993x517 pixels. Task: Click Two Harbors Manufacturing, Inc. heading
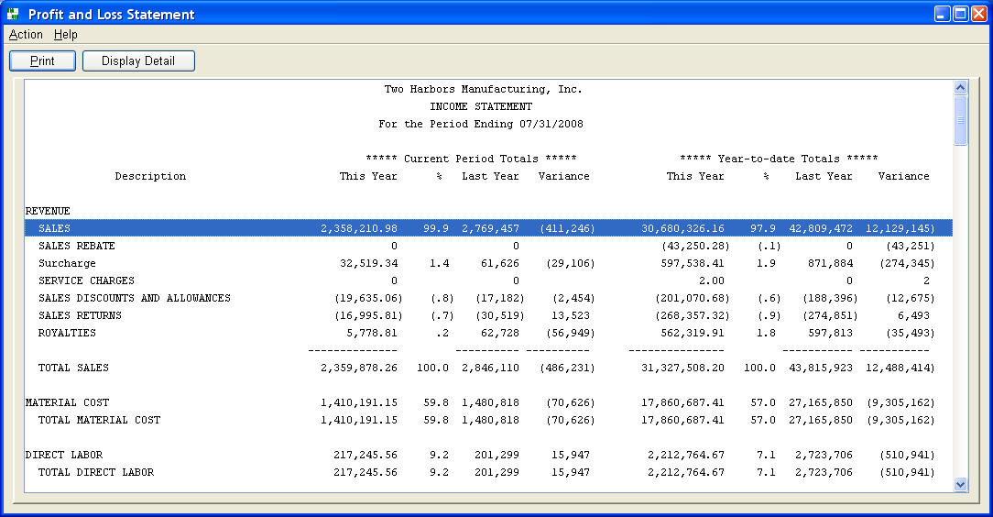(483, 89)
